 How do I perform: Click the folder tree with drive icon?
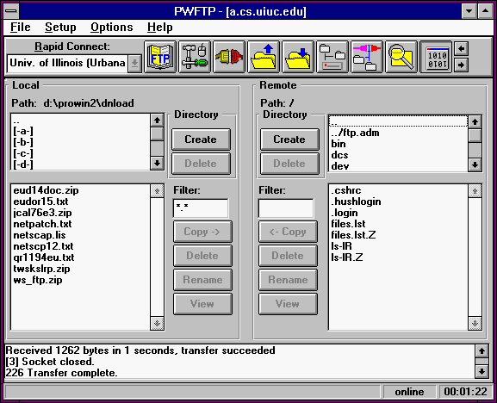(x=332, y=57)
